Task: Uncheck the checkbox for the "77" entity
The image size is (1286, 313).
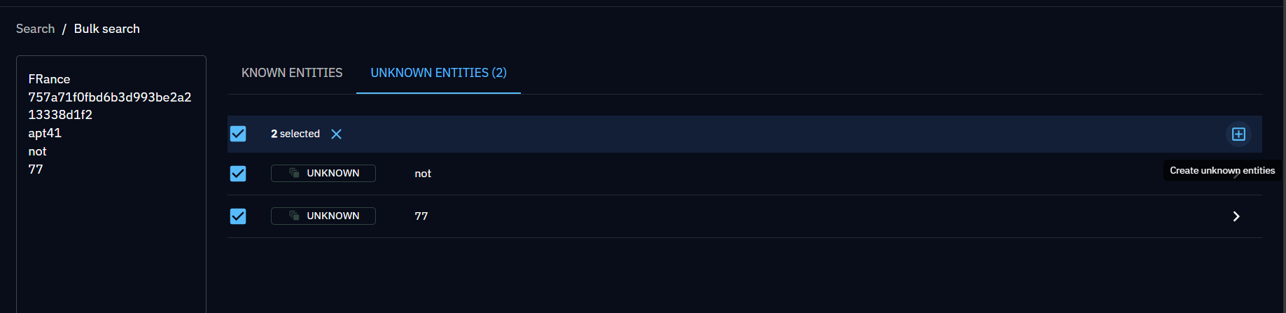Action: pyautogui.click(x=238, y=216)
